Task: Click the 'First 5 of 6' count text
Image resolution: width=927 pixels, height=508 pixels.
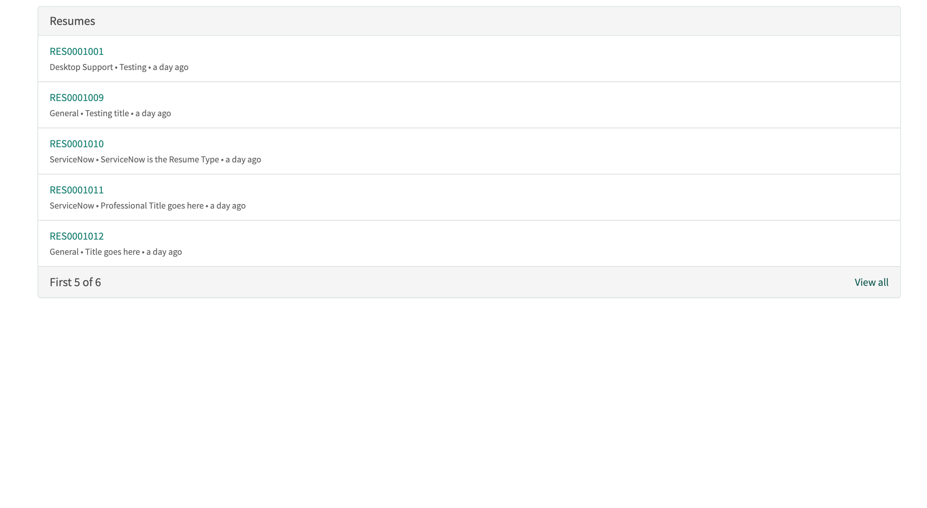Action: (75, 282)
